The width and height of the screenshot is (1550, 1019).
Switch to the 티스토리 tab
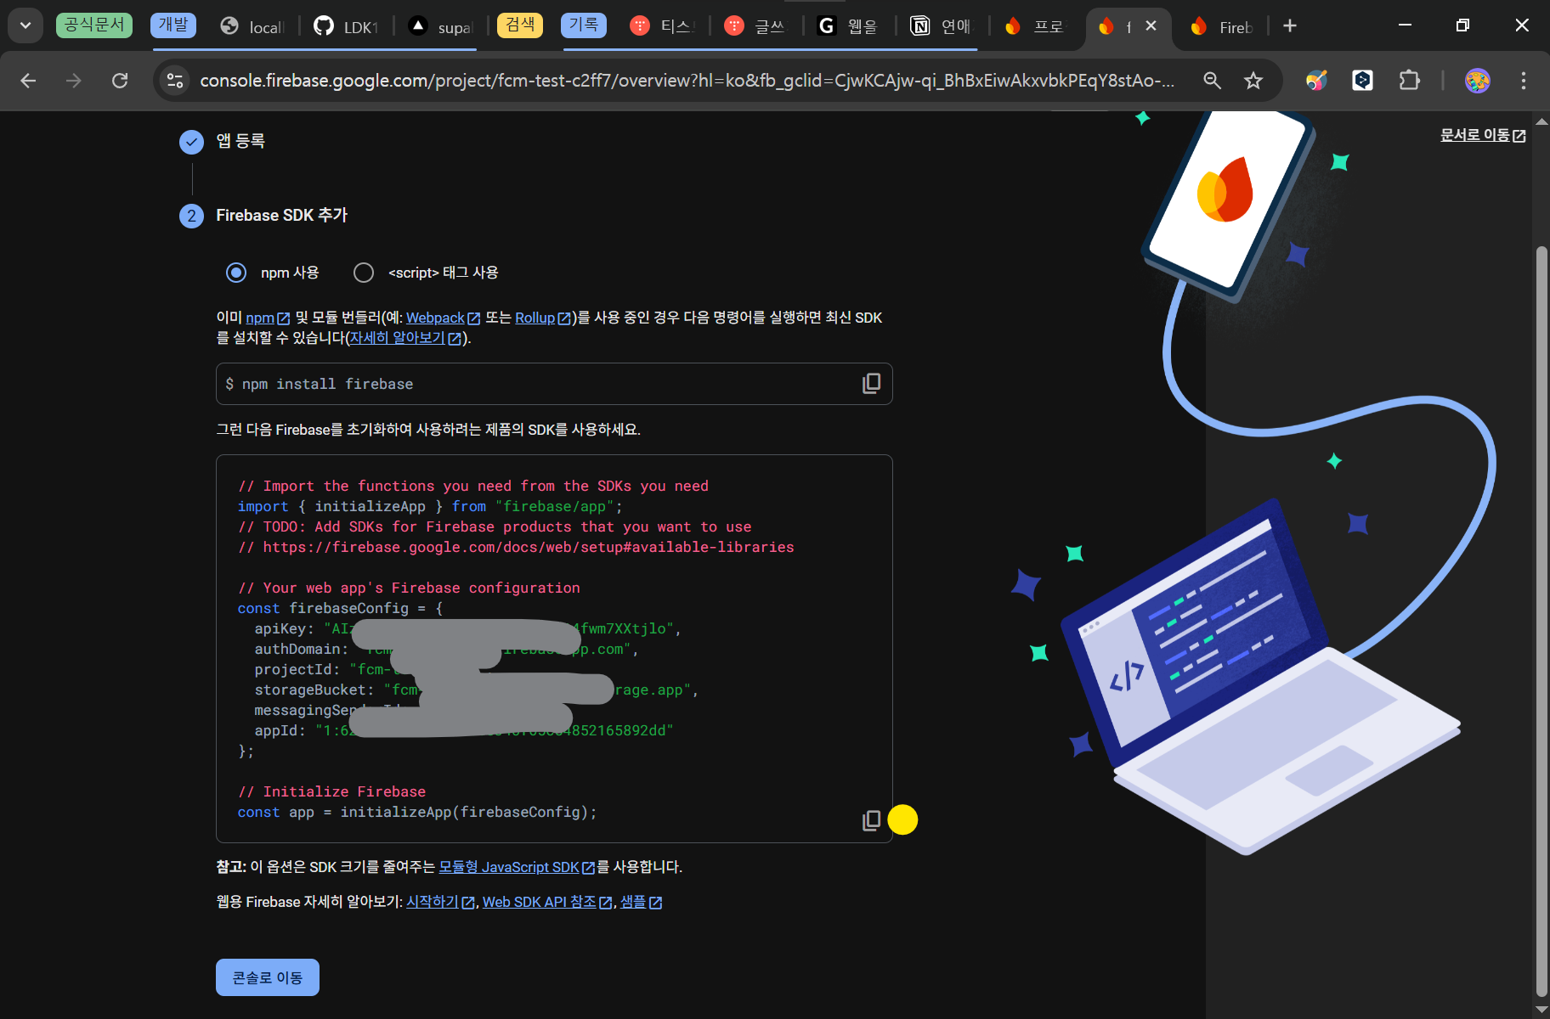point(663,26)
